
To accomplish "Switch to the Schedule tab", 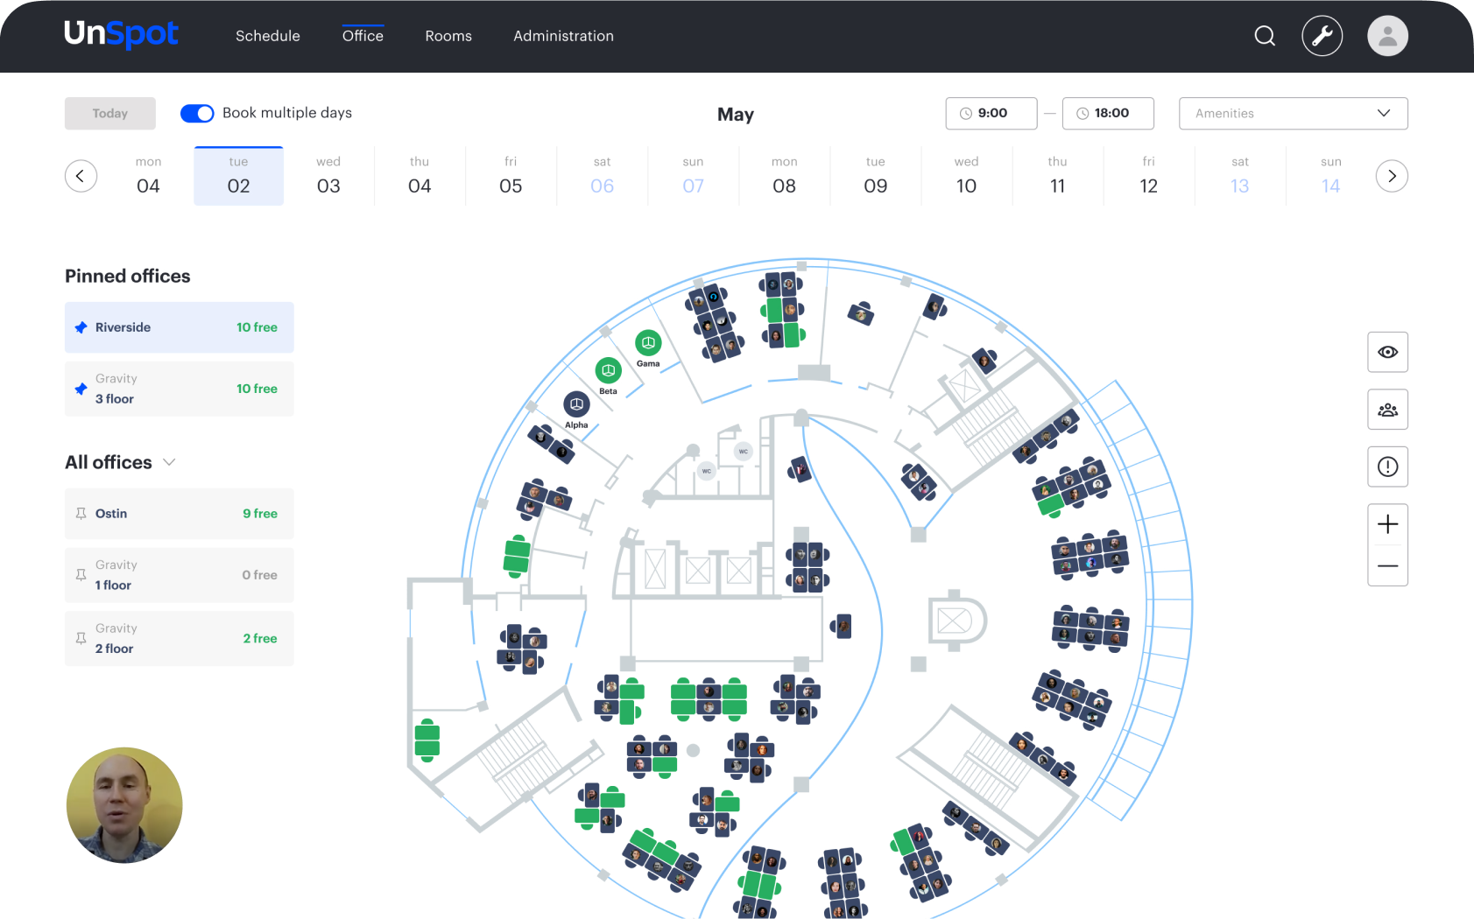I will point(267,36).
